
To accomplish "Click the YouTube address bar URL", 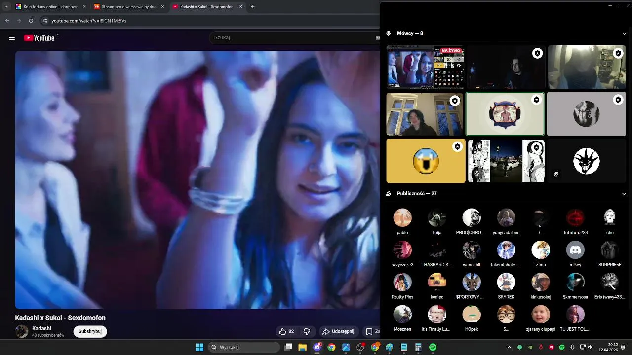I will point(89,21).
